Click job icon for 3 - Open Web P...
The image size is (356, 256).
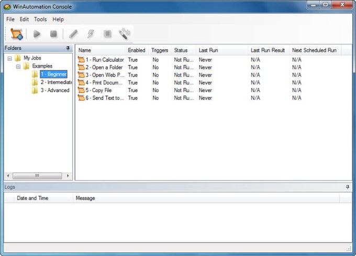pos(81,75)
